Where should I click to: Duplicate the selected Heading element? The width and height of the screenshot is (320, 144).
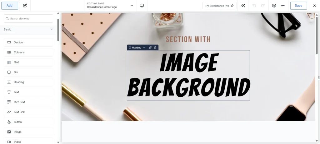click(151, 48)
